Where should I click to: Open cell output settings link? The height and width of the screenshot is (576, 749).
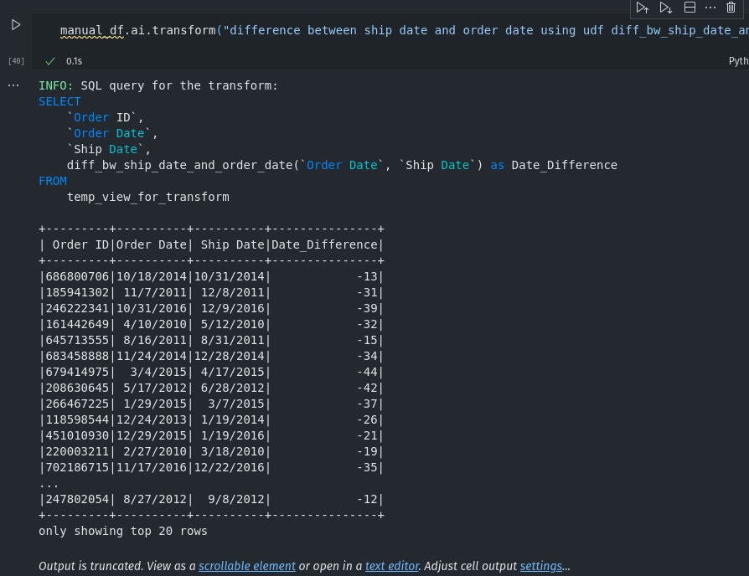[540, 566]
